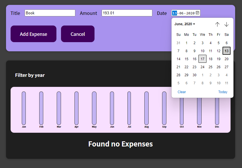Select June 30 in the calendar
Viewport: 242px width, 168px height.
tap(194, 75)
